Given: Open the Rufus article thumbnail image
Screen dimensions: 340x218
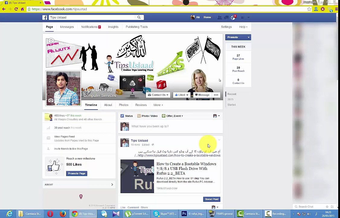Looking at the screenshot, I should [137, 176].
